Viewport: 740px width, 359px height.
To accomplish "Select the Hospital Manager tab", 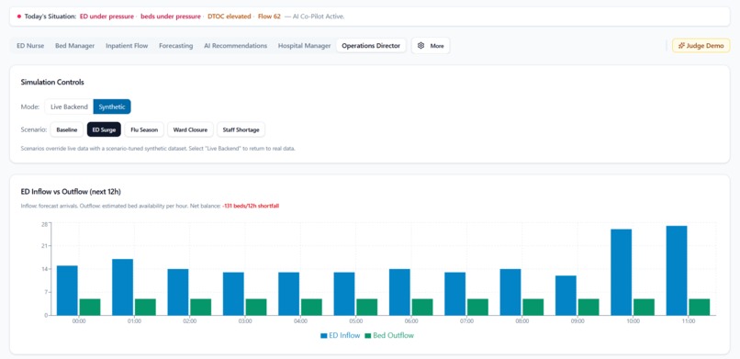I will pyautogui.click(x=304, y=46).
